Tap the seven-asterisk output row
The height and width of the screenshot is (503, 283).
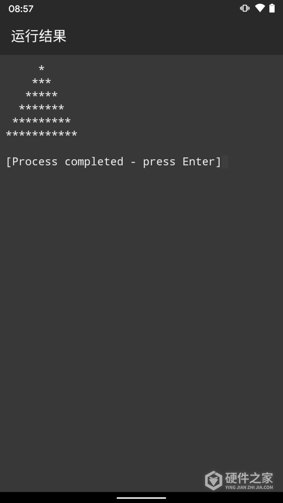41,108
